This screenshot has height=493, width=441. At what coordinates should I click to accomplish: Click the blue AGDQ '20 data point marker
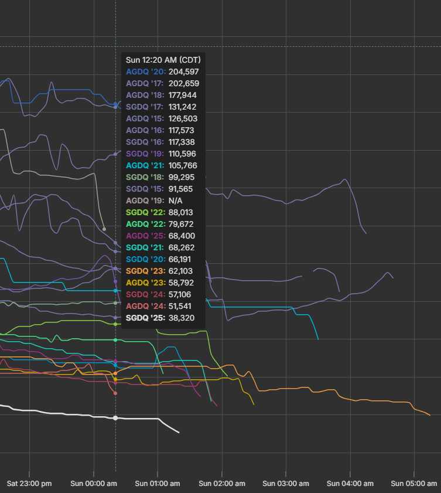pyautogui.click(x=115, y=103)
